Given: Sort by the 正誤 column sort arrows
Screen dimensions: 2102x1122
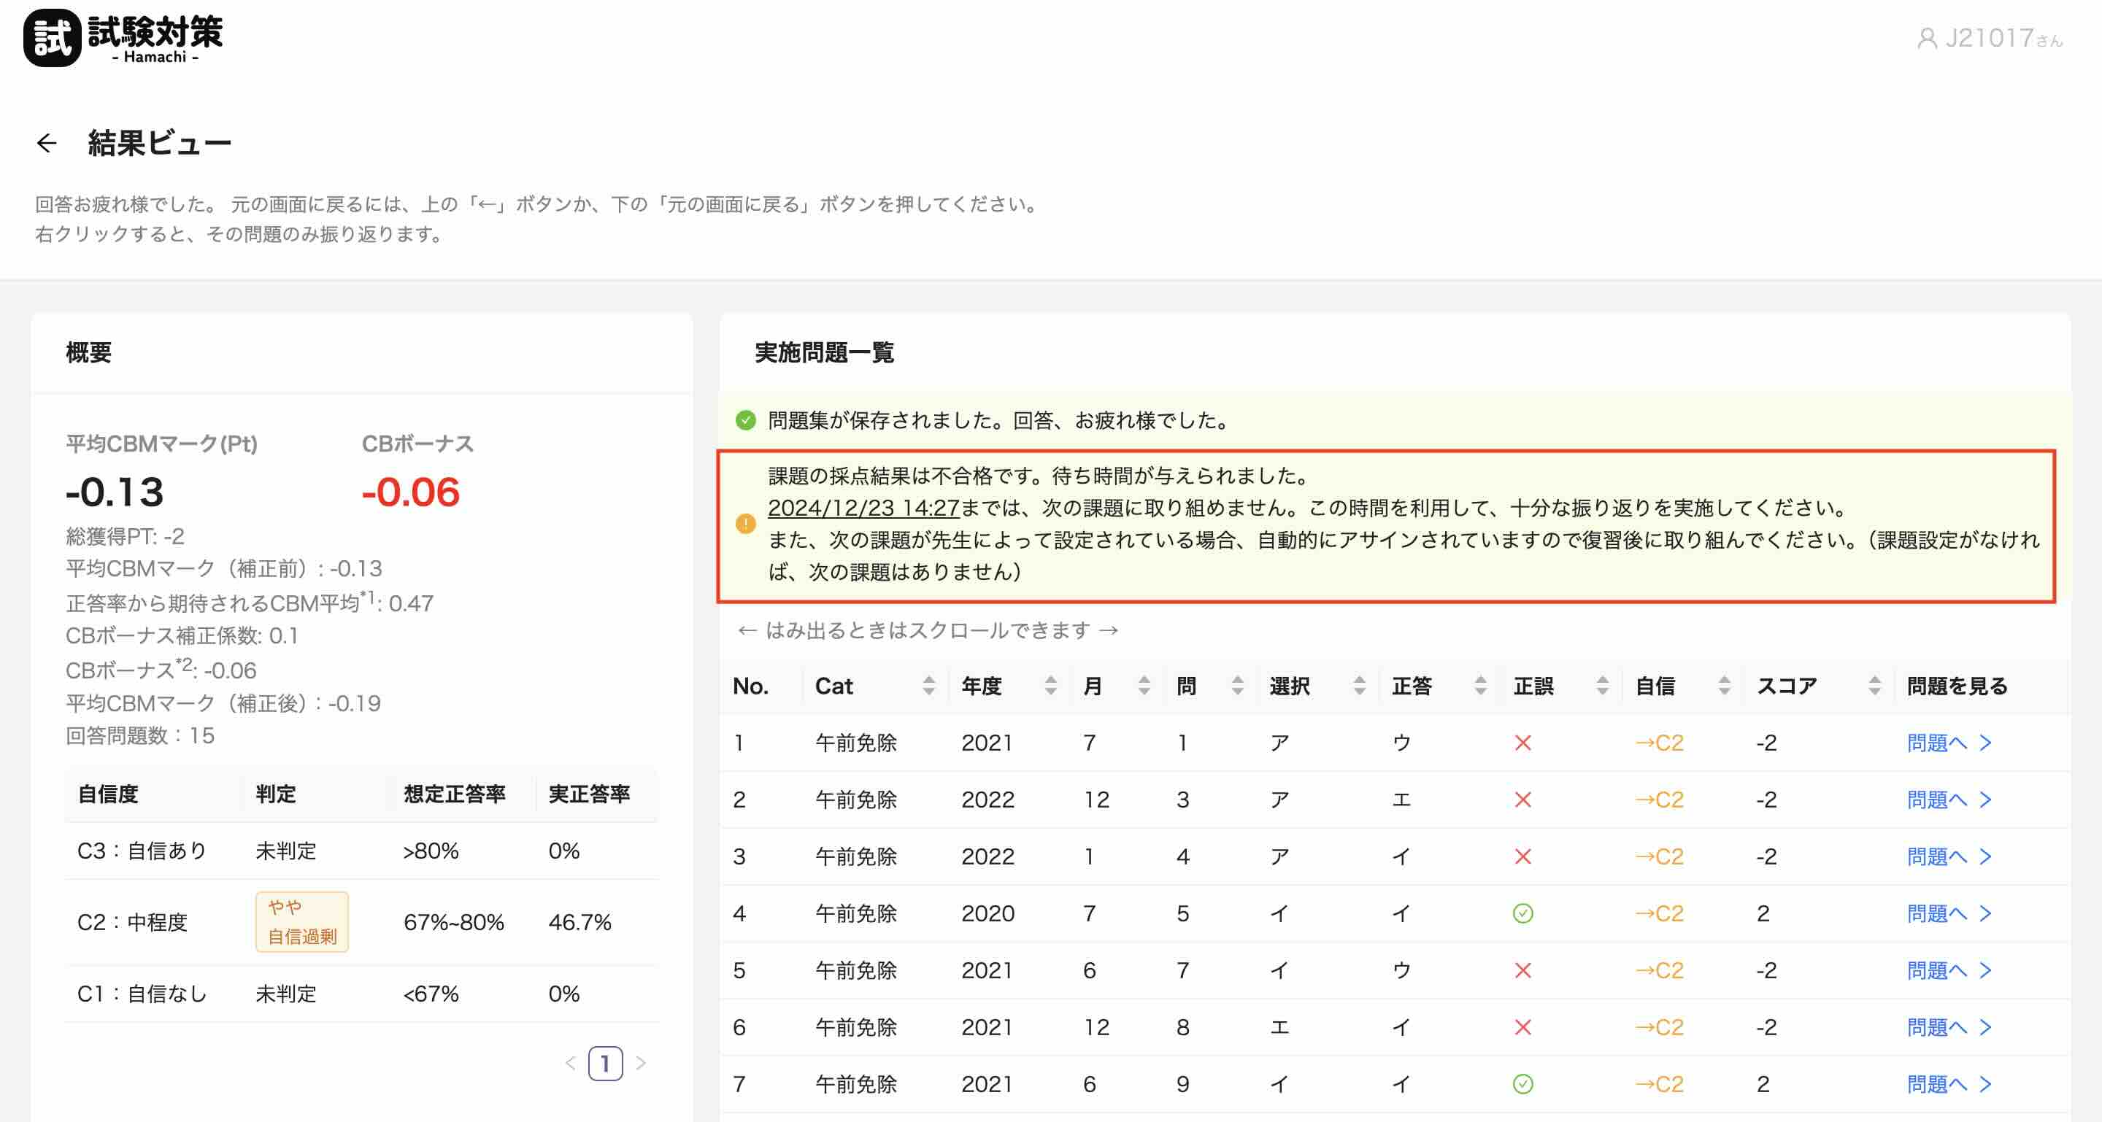Looking at the screenshot, I should coord(1602,686).
